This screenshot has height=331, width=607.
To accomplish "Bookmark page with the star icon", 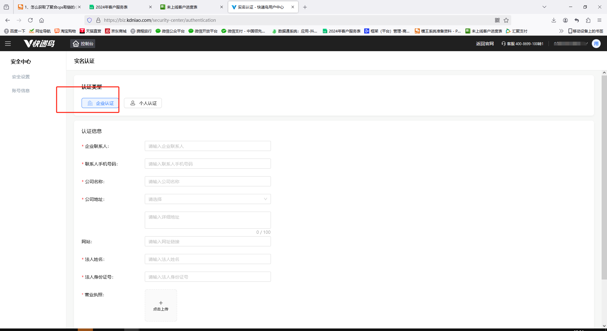I will [x=506, y=20].
